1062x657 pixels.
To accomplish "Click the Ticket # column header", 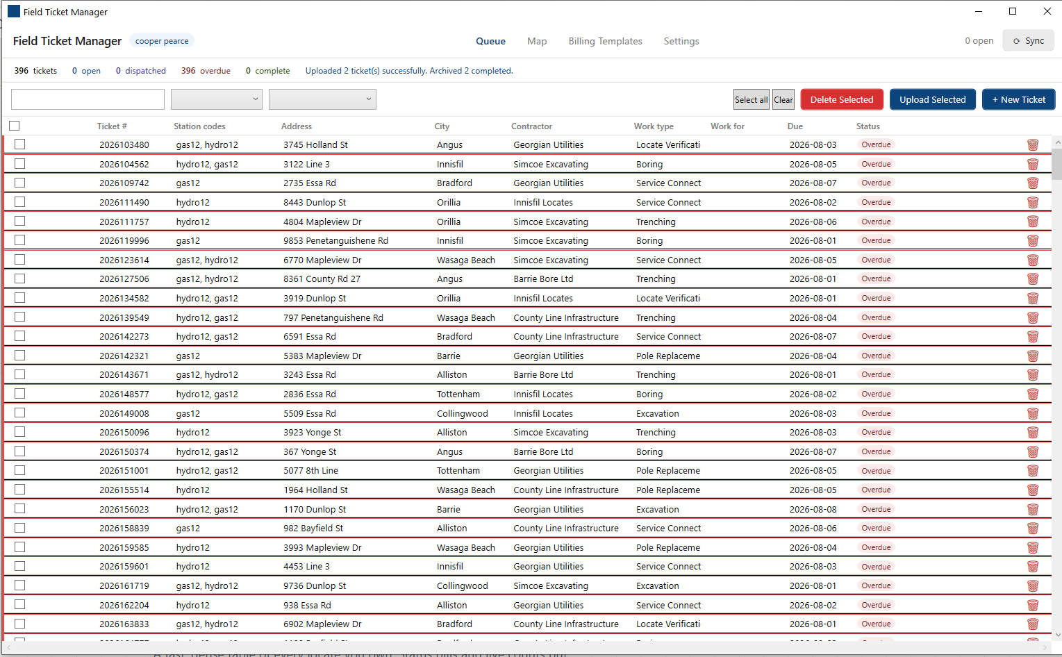I will (112, 126).
